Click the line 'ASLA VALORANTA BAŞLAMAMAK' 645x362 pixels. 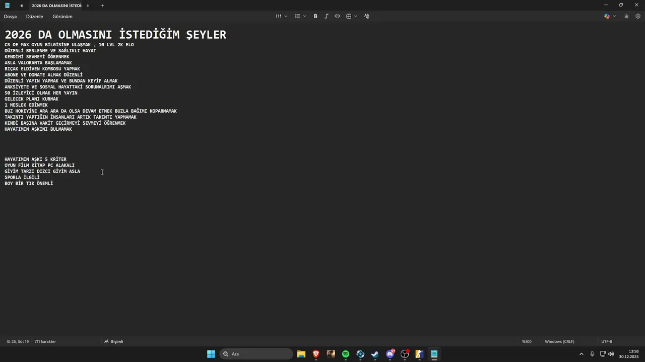click(x=38, y=63)
